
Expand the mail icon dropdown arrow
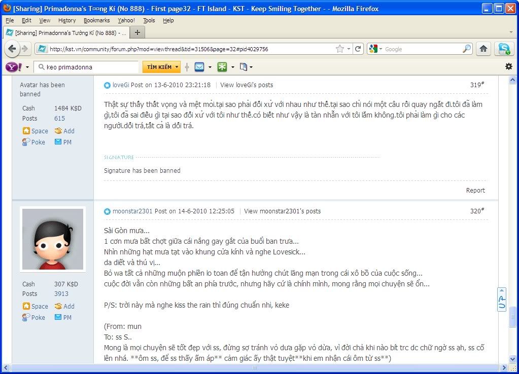(210, 67)
